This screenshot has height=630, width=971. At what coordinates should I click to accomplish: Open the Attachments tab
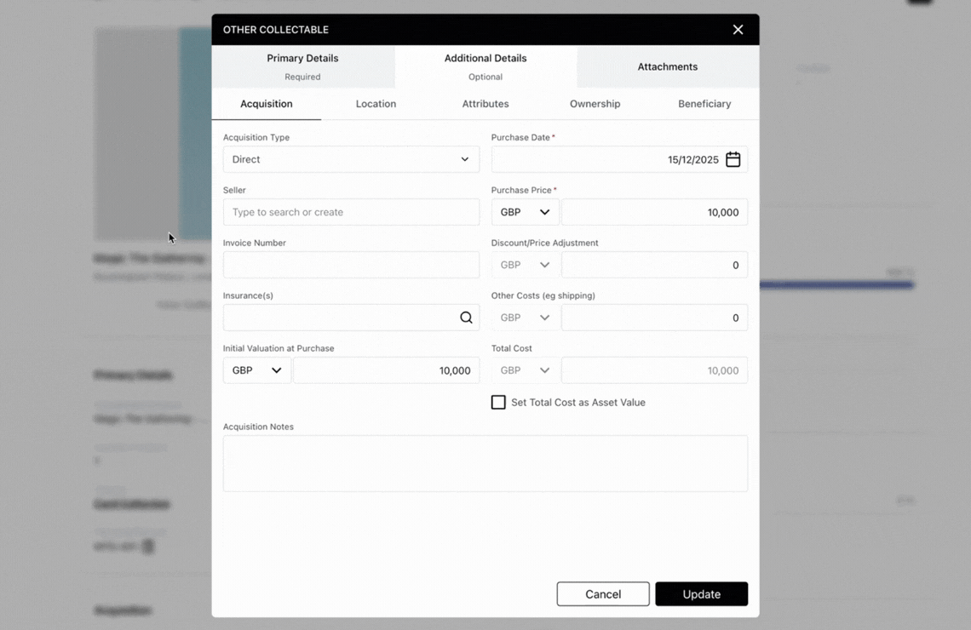point(667,66)
